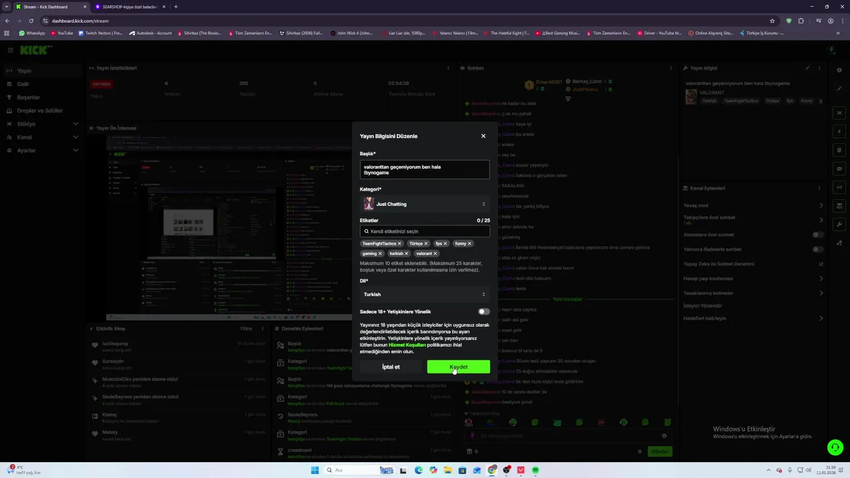The image size is (850, 478).
Task: Edit Yayın bilgisi with pencil icon
Action: click(x=807, y=68)
